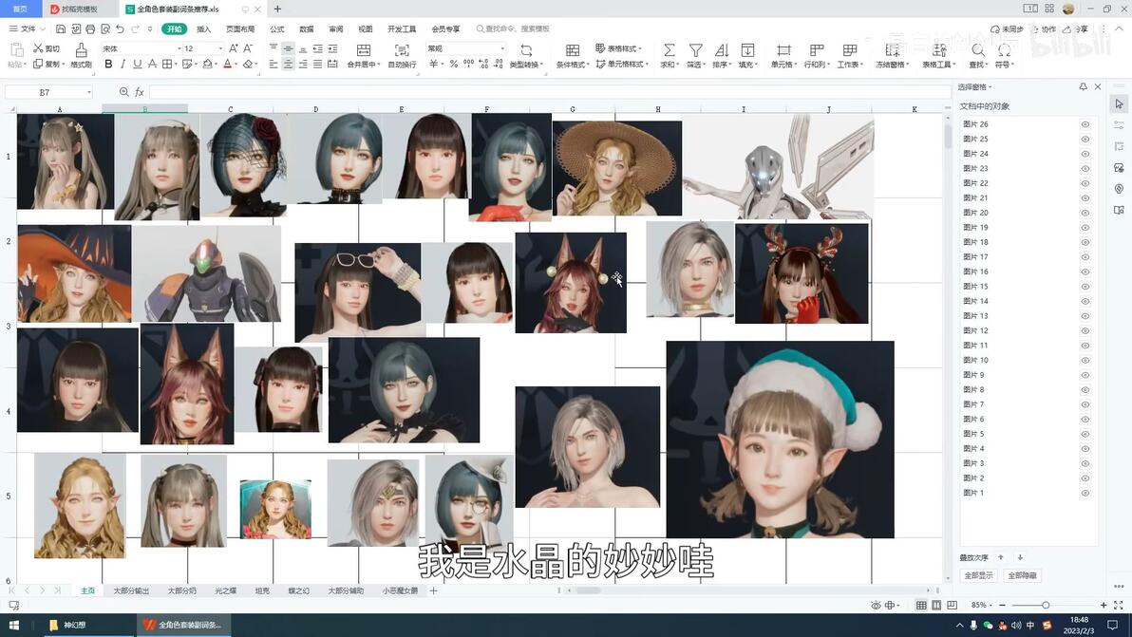
Task: Click the Filter (筛选) funnel icon
Action: point(695,50)
